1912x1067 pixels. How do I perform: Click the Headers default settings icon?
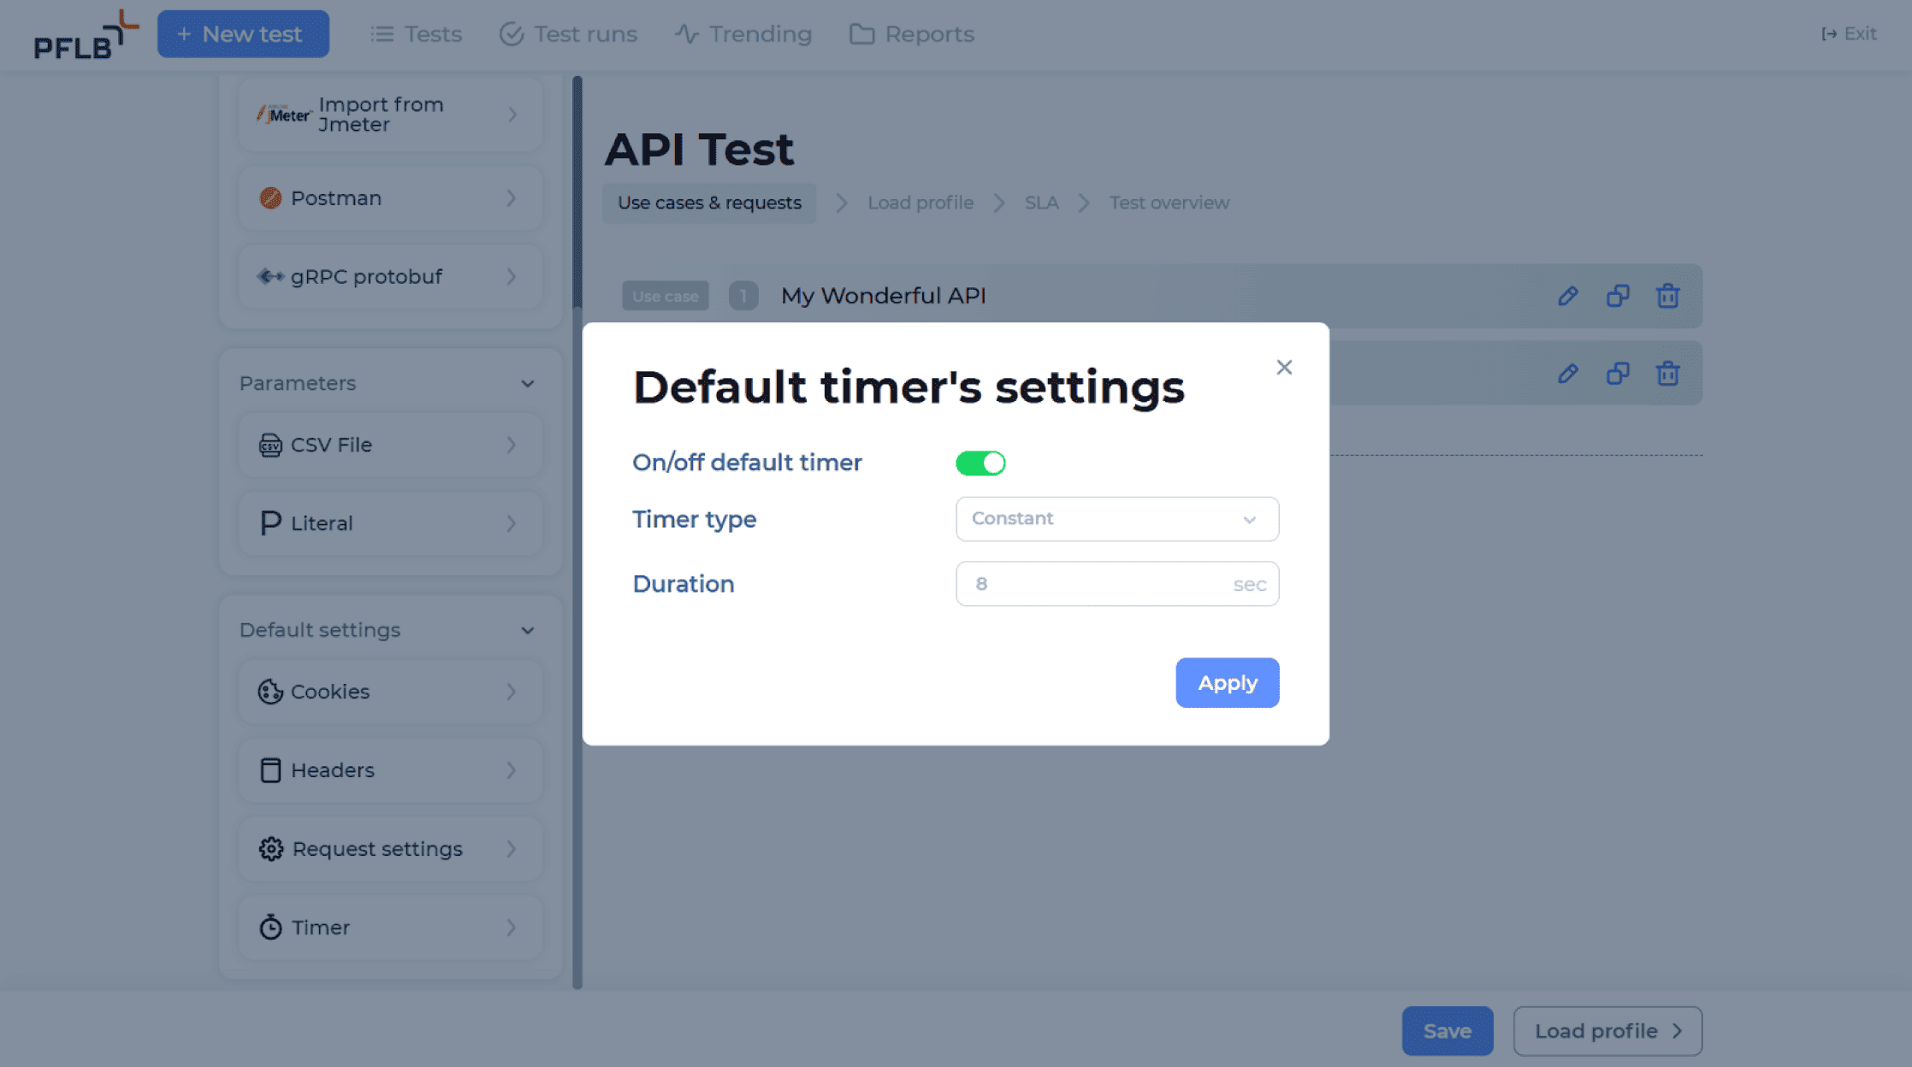click(x=269, y=770)
